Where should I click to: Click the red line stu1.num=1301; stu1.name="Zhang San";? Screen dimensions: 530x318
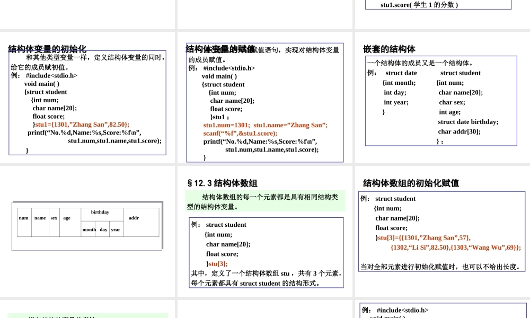pos(266,125)
